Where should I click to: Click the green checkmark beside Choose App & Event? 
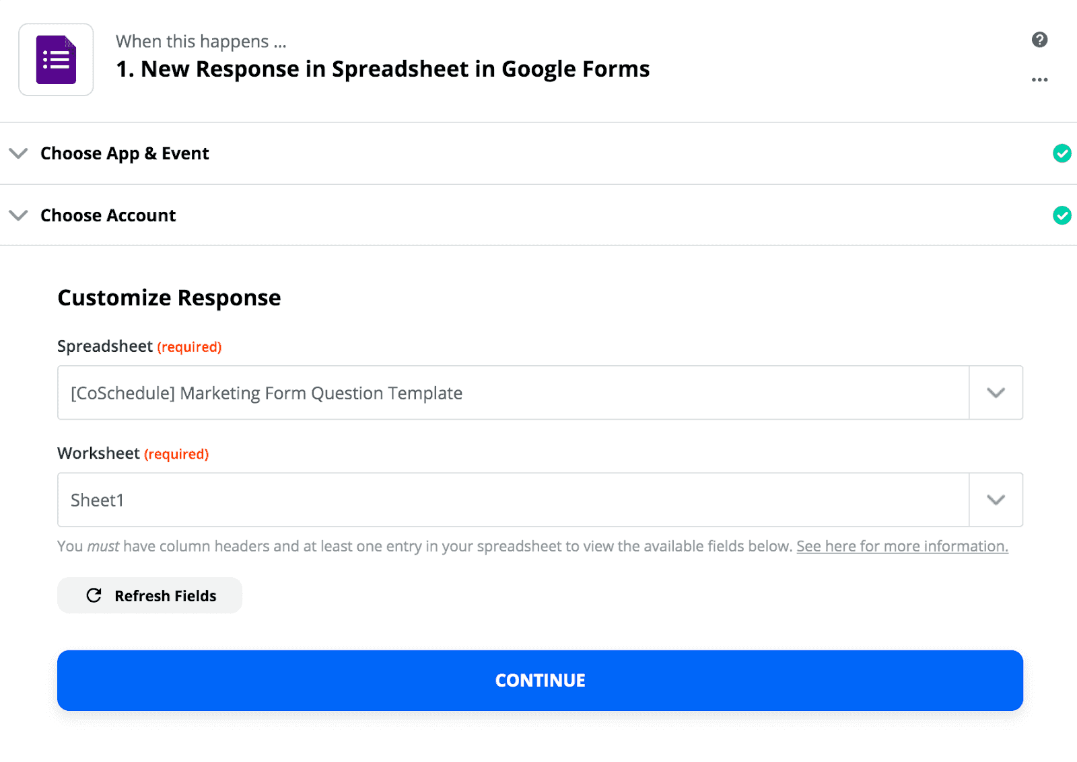[1062, 153]
